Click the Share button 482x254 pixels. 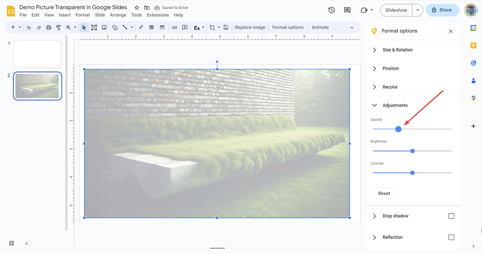(442, 10)
